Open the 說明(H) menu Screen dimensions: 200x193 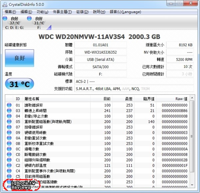pyautogui.click(x=99, y=12)
